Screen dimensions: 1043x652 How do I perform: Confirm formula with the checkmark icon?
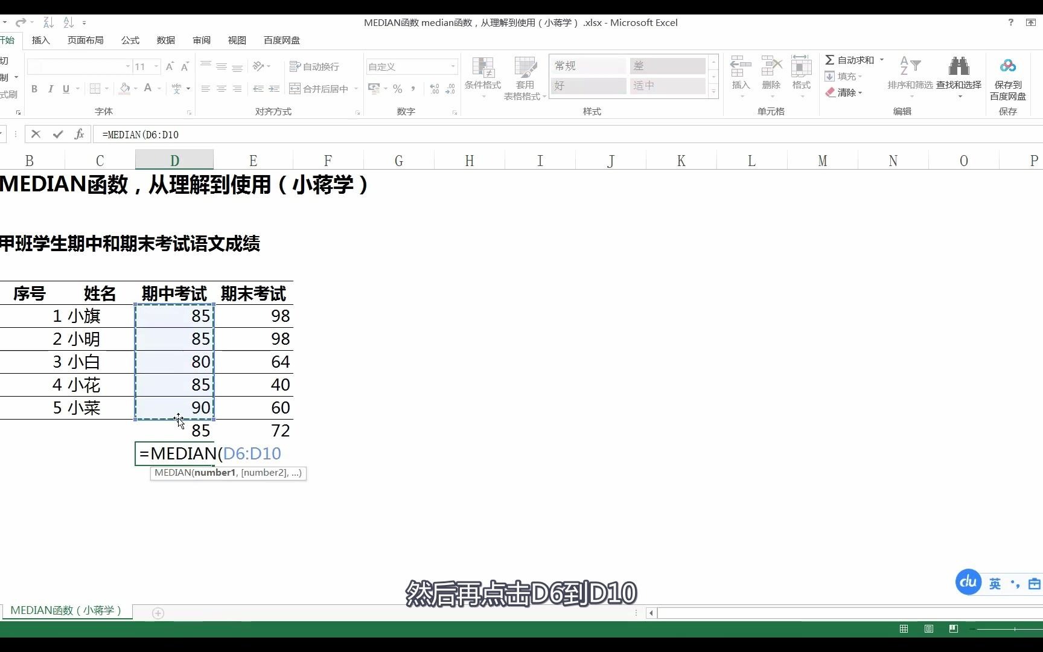58,134
